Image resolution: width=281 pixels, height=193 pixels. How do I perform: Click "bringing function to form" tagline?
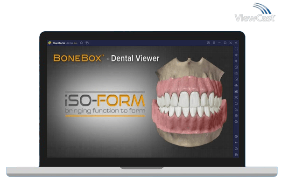coord(105,111)
